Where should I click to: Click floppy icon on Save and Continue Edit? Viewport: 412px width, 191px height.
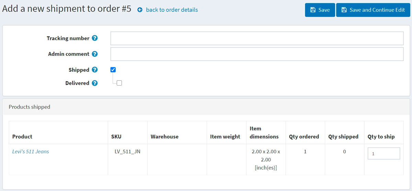pyautogui.click(x=344, y=10)
